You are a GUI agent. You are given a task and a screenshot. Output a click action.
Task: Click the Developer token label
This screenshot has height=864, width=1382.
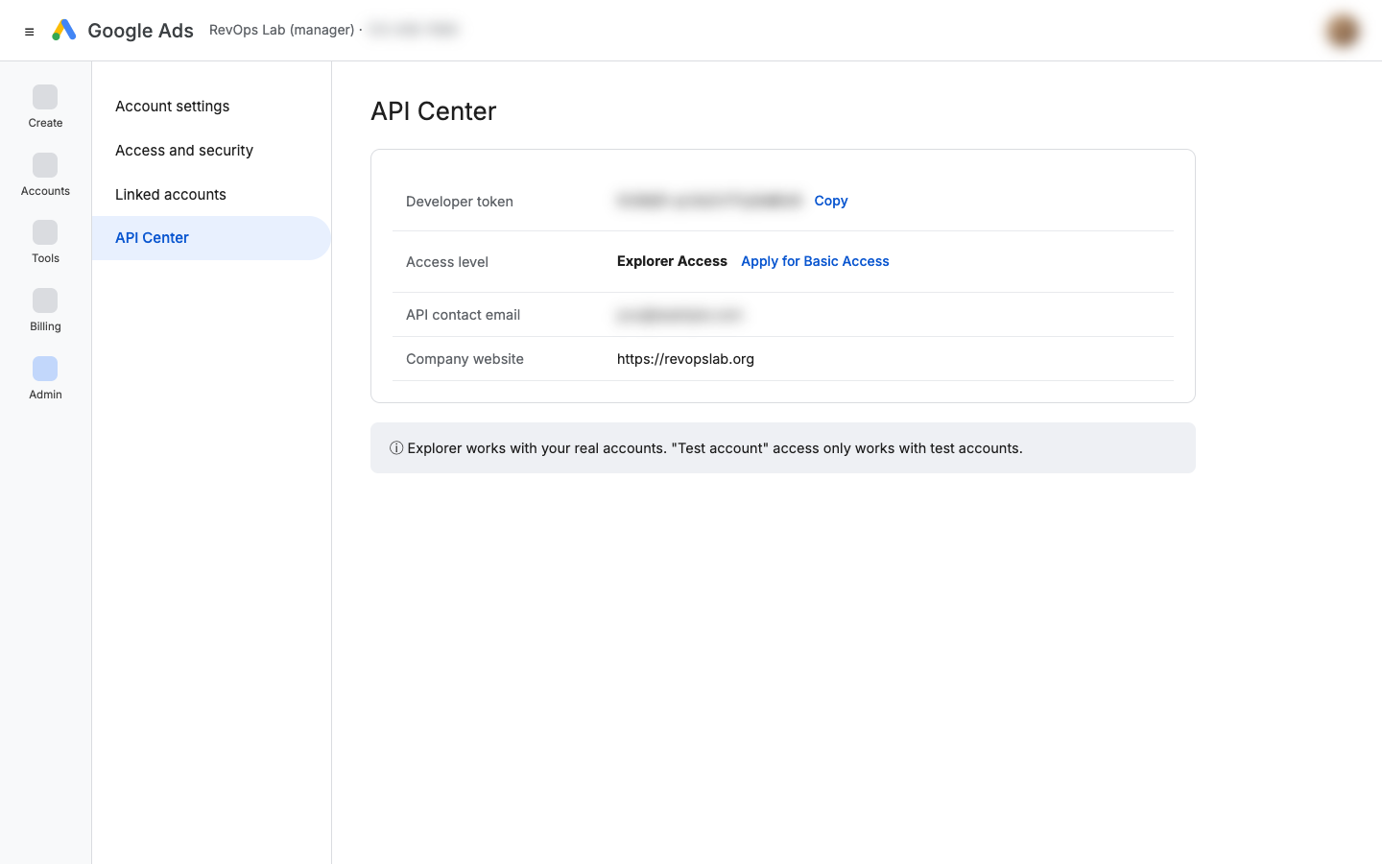460,202
